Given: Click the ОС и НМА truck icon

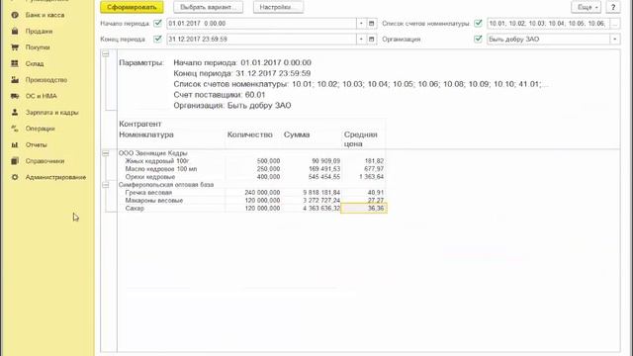Looking at the screenshot, I should [x=15, y=96].
